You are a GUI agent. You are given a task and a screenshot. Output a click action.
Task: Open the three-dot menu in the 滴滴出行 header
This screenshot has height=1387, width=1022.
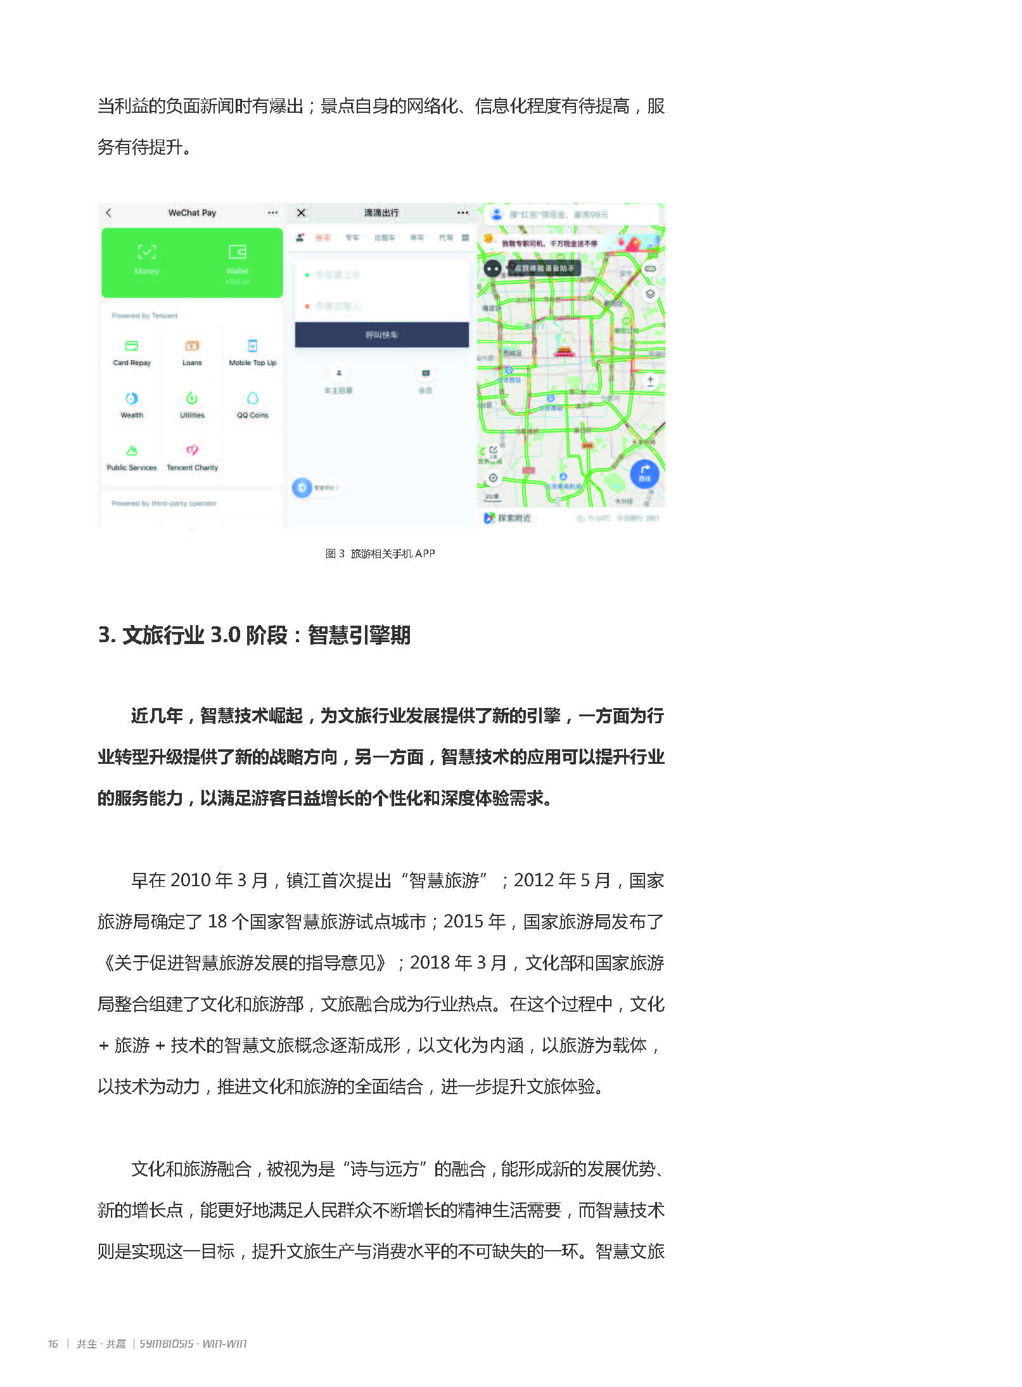(x=463, y=213)
